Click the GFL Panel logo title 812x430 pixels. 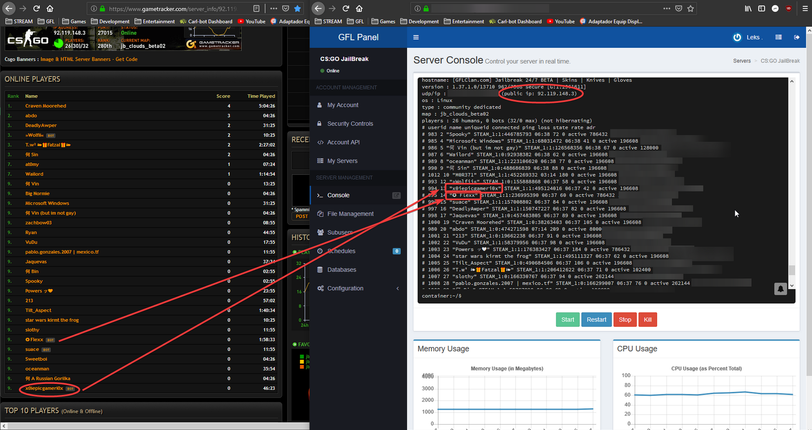[x=358, y=37]
